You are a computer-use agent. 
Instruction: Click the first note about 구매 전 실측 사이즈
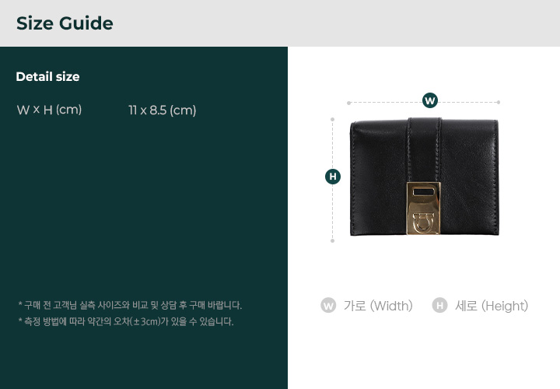point(130,306)
